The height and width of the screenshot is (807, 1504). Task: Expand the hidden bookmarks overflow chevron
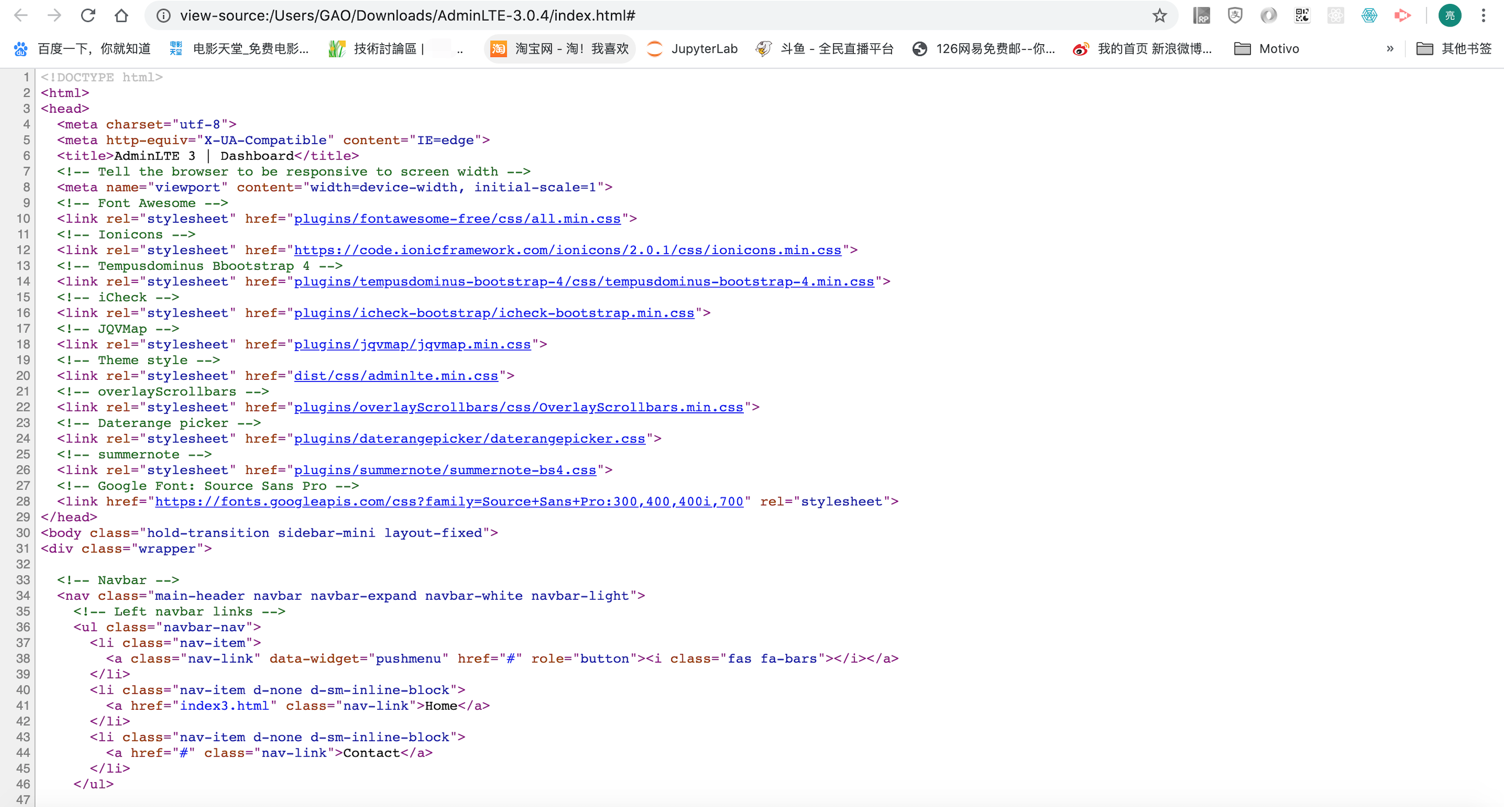1390,49
